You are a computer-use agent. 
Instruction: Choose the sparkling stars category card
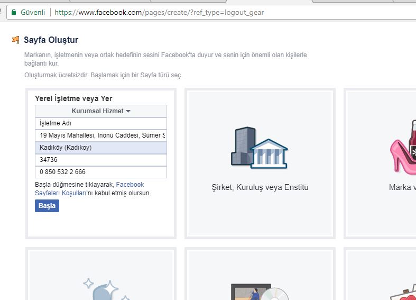click(101, 275)
